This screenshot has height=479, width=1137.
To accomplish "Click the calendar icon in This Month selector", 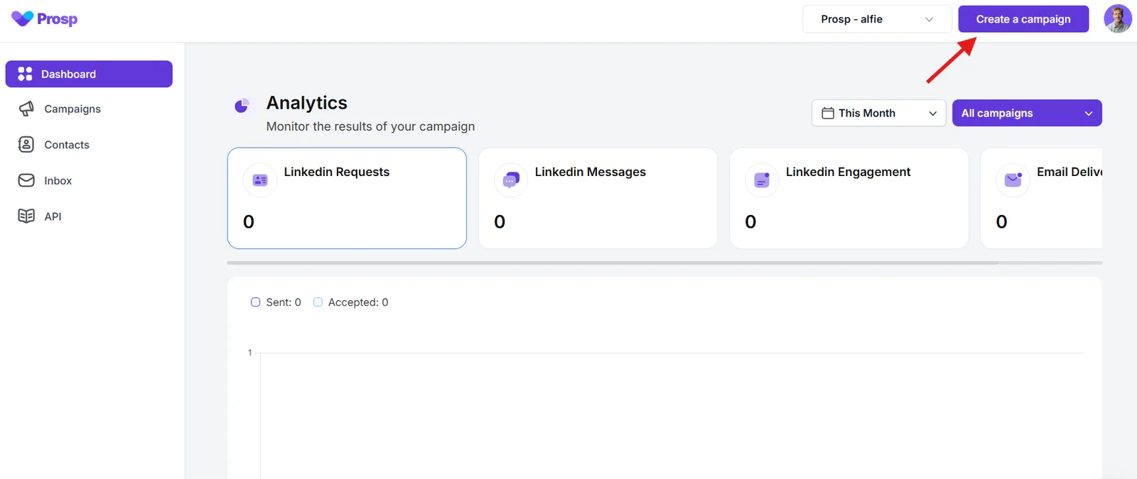I will (828, 113).
